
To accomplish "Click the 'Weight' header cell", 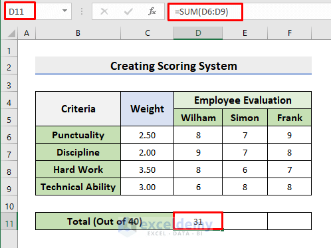I will coord(147,108).
